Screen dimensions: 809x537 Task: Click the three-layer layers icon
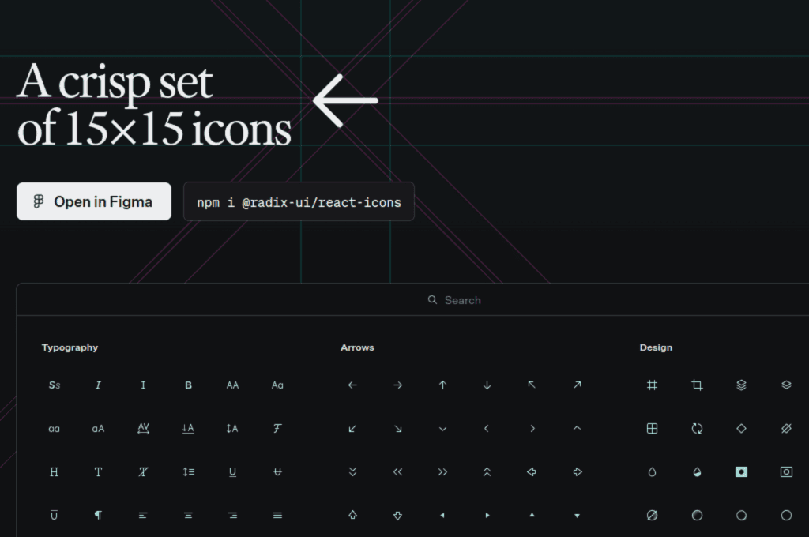pos(741,385)
